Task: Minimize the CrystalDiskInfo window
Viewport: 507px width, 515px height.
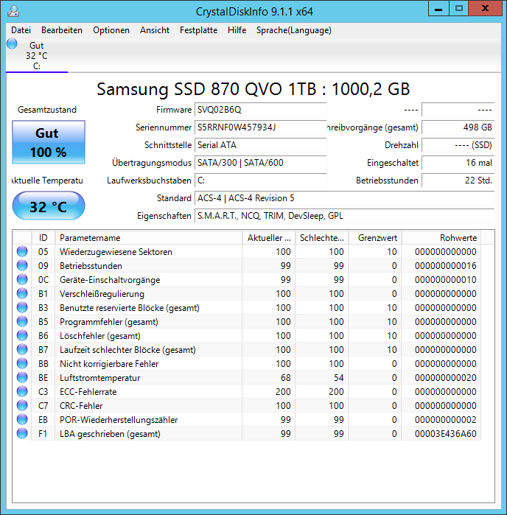Action: [438, 8]
